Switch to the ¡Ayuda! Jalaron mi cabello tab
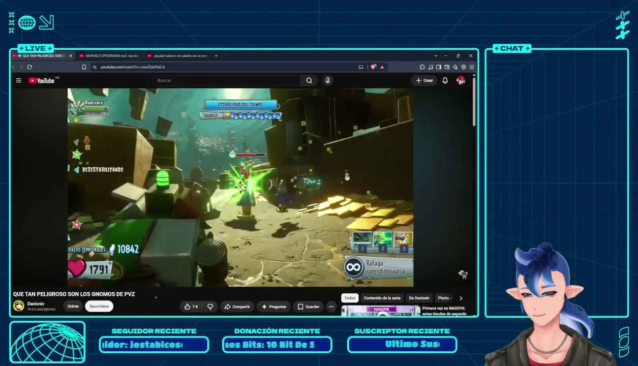The height and width of the screenshot is (366, 638). [177, 56]
